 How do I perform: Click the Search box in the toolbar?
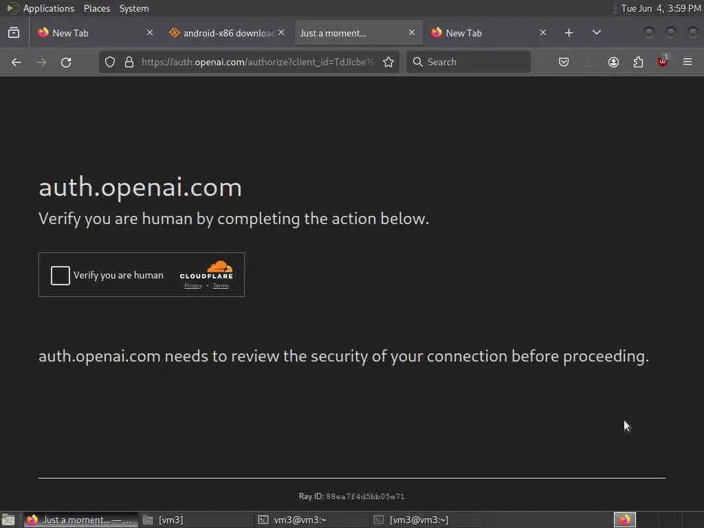tap(468, 62)
